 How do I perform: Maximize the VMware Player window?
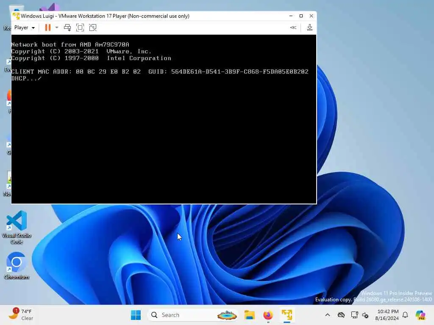click(301, 16)
